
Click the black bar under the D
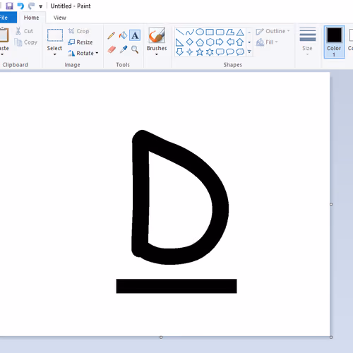pyautogui.click(x=176, y=286)
